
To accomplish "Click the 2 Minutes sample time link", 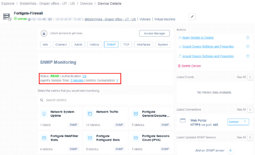I will coord(77,80).
